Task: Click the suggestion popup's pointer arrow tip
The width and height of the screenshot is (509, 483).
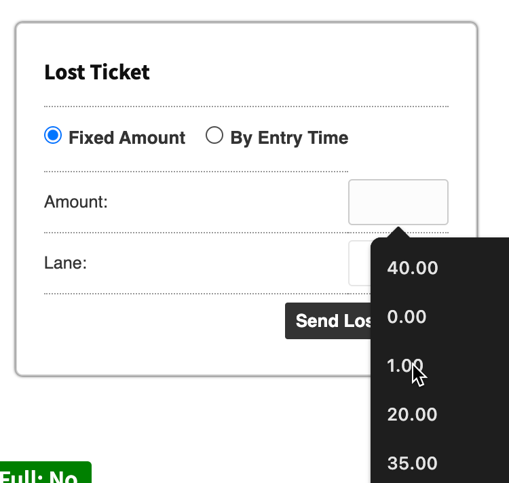Action: click(398, 231)
